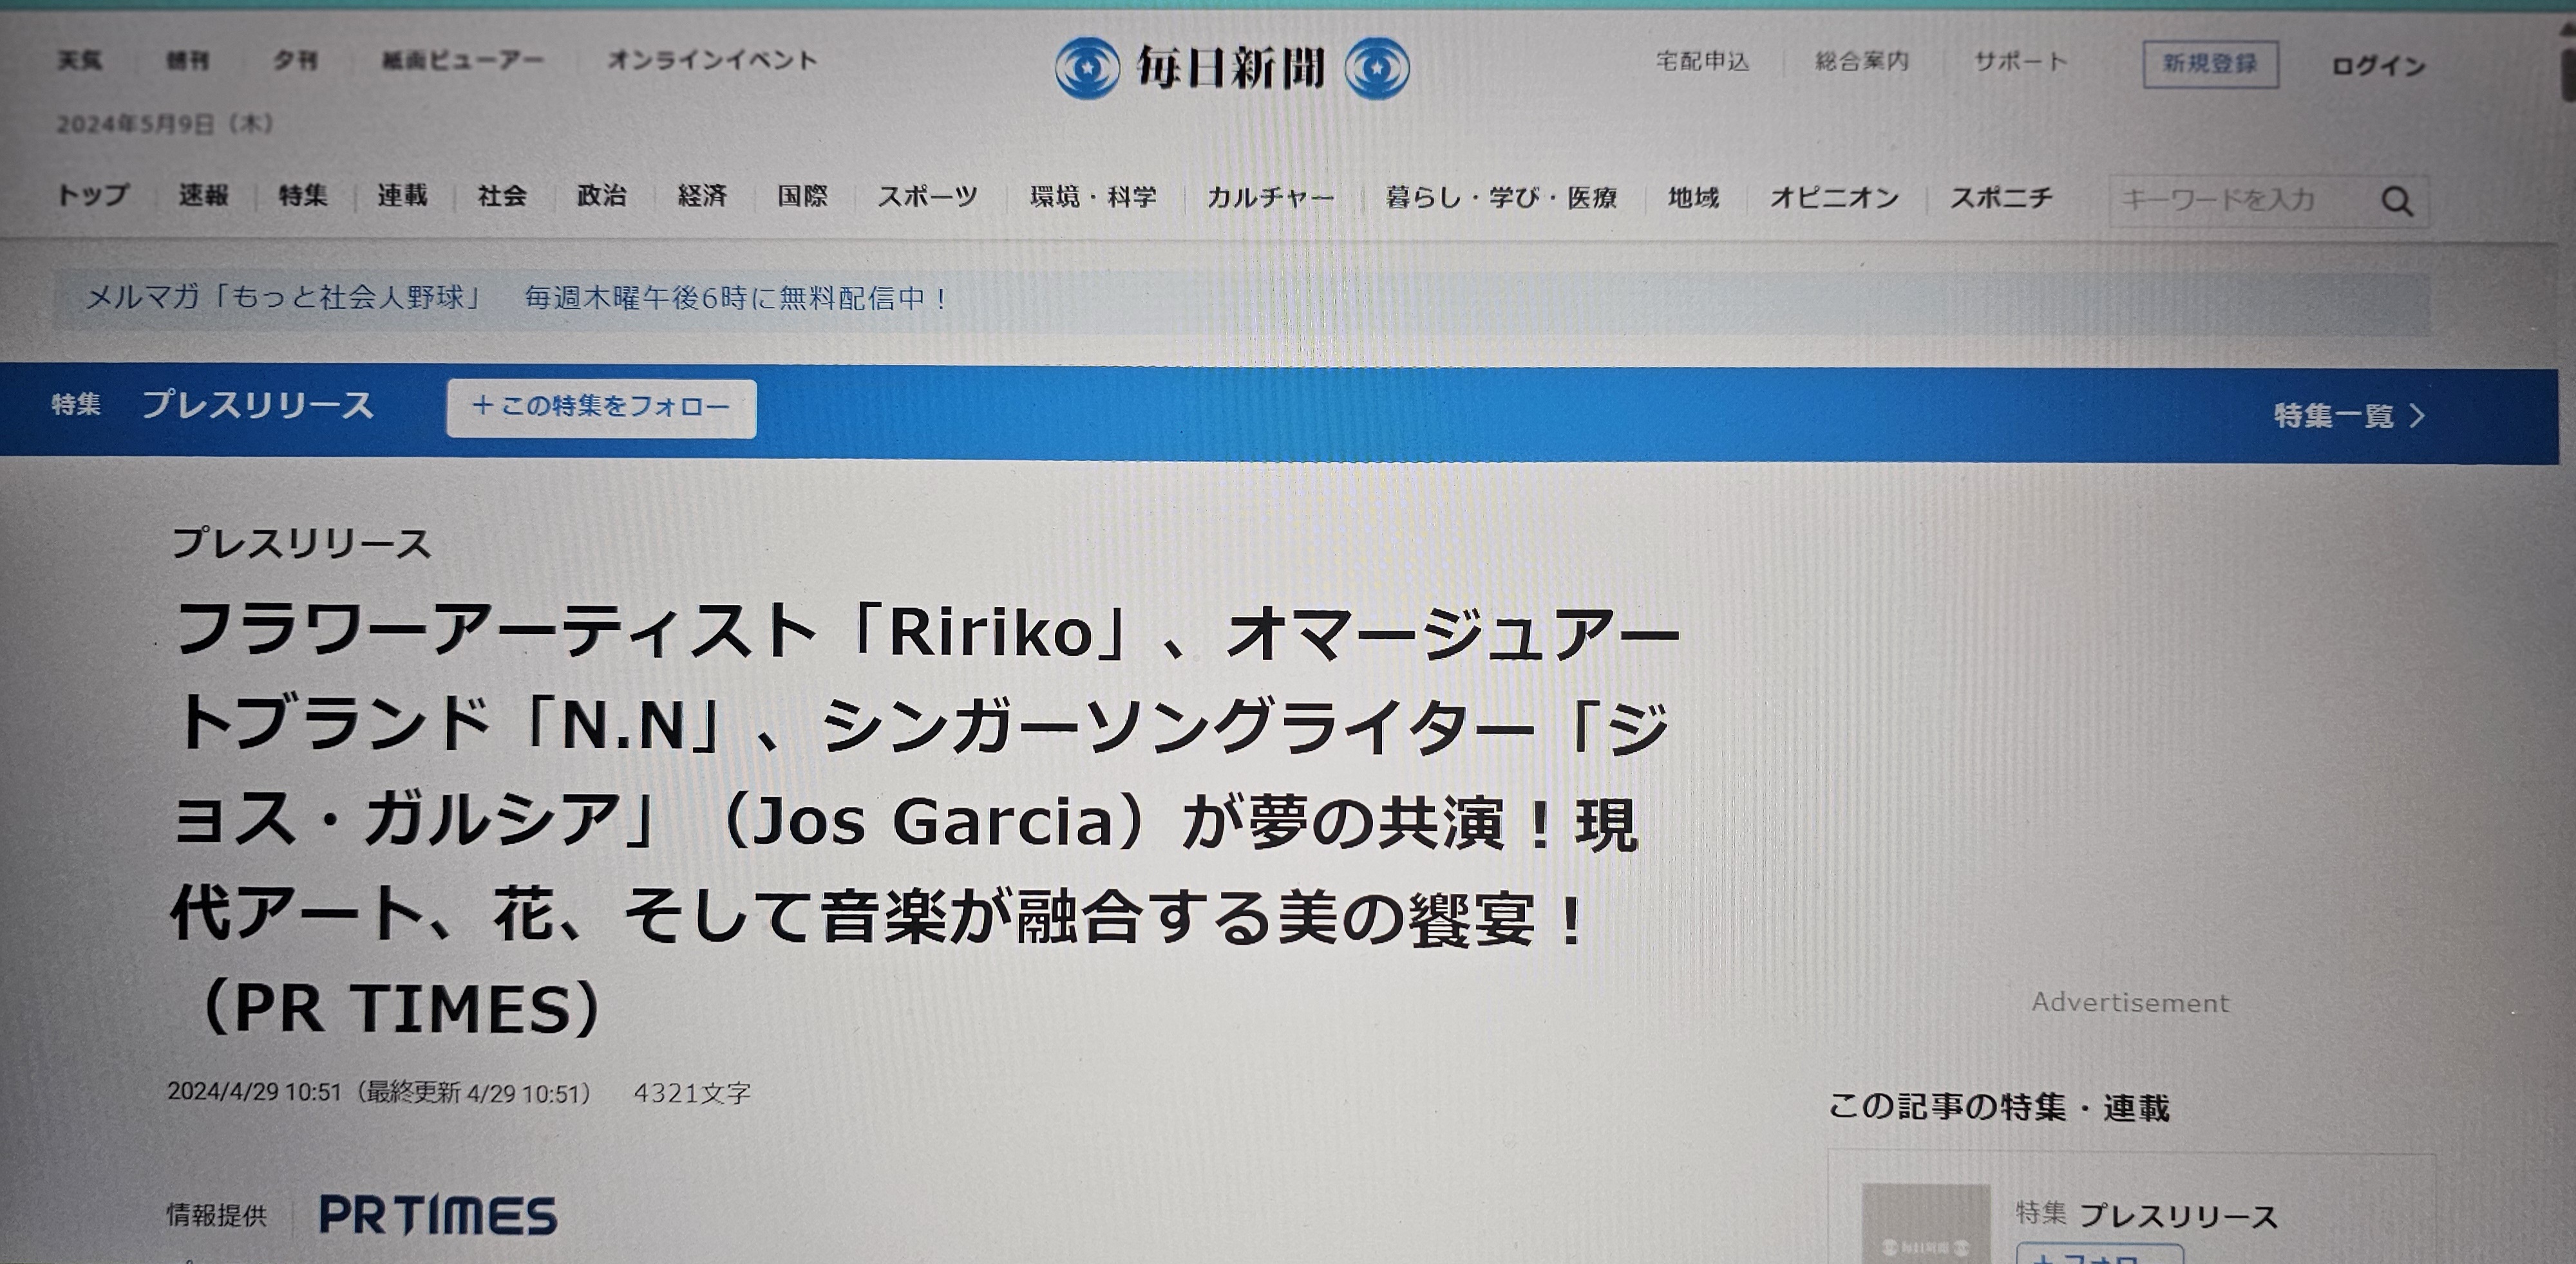
Task: Click the search magnifier icon
Action: click(x=2396, y=202)
